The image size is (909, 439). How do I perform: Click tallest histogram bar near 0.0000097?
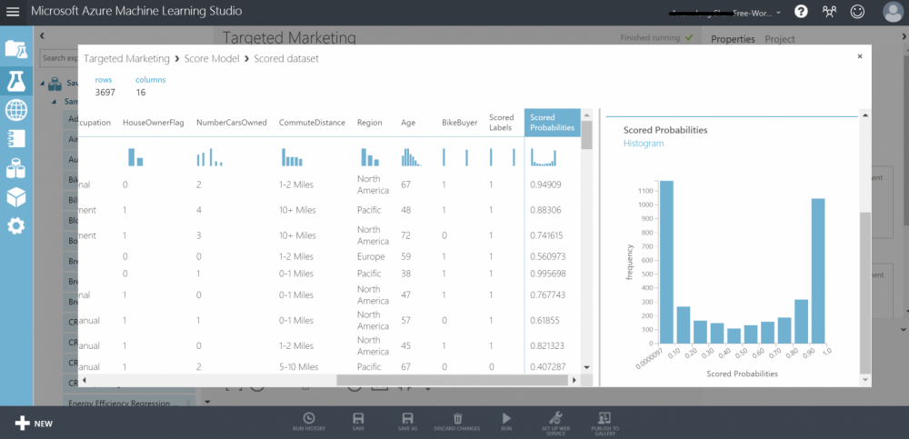coord(666,262)
